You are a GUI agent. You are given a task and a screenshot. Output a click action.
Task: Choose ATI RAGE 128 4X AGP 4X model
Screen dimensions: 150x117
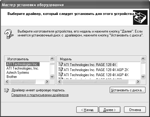coord(96,75)
